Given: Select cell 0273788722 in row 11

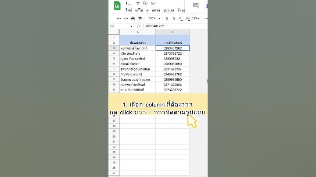Looking at the screenshot, I should [x=172, y=90].
